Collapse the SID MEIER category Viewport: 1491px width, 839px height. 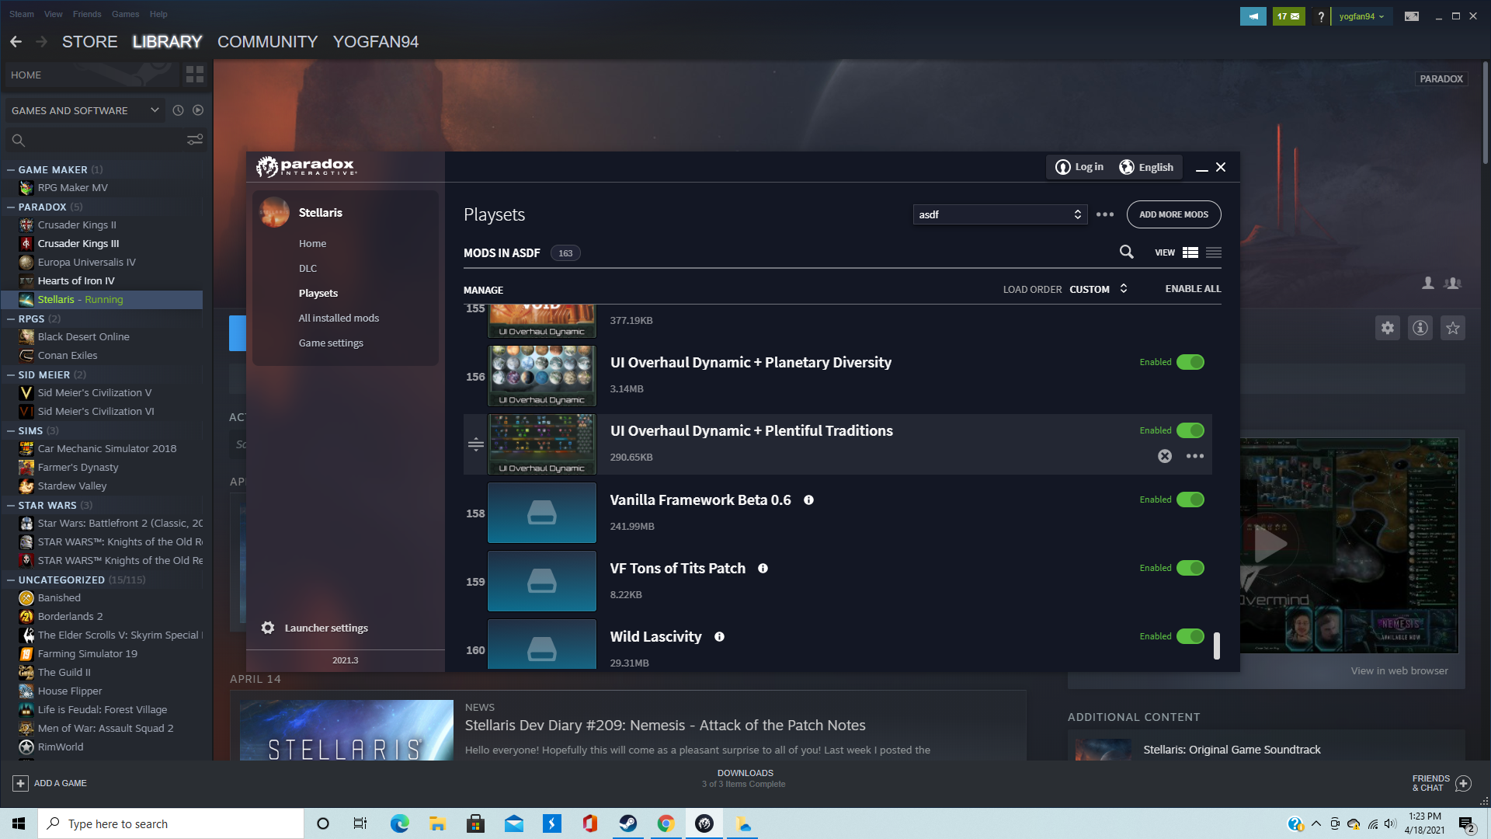tap(11, 374)
